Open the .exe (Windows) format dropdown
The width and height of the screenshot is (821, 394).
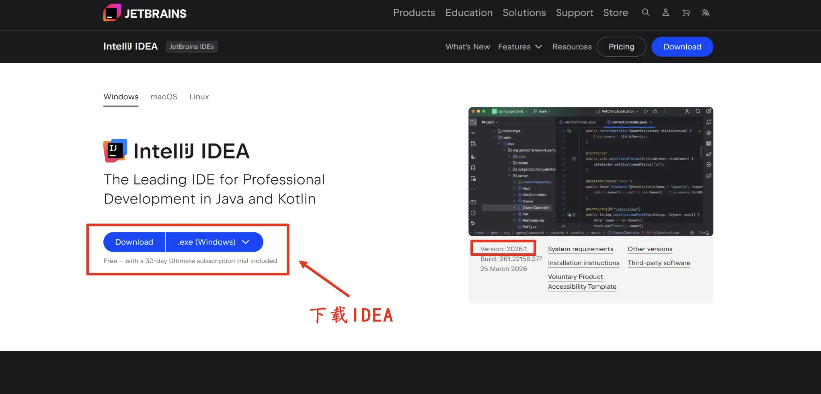pos(214,242)
